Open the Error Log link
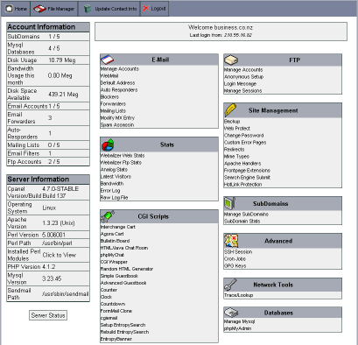This screenshot has height=345, width=358. click(110, 191)
